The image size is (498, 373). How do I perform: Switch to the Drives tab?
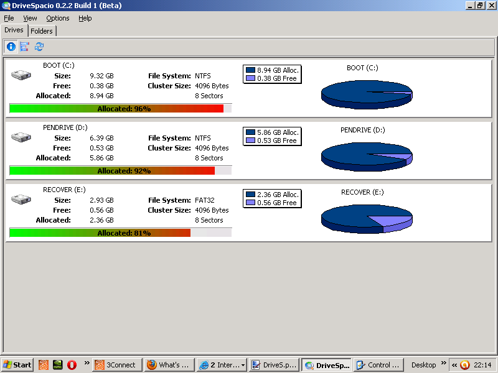pyautogui.click(x=14, y=30)
